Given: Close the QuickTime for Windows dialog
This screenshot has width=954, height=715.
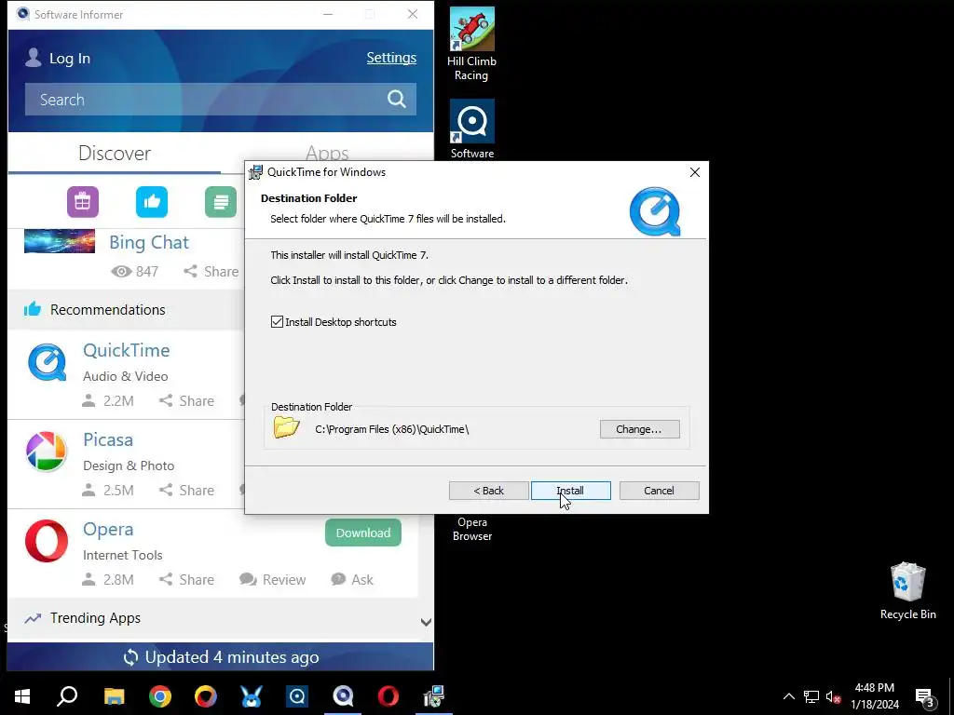Looking at the screenshot, I should (x=695, y=172).
